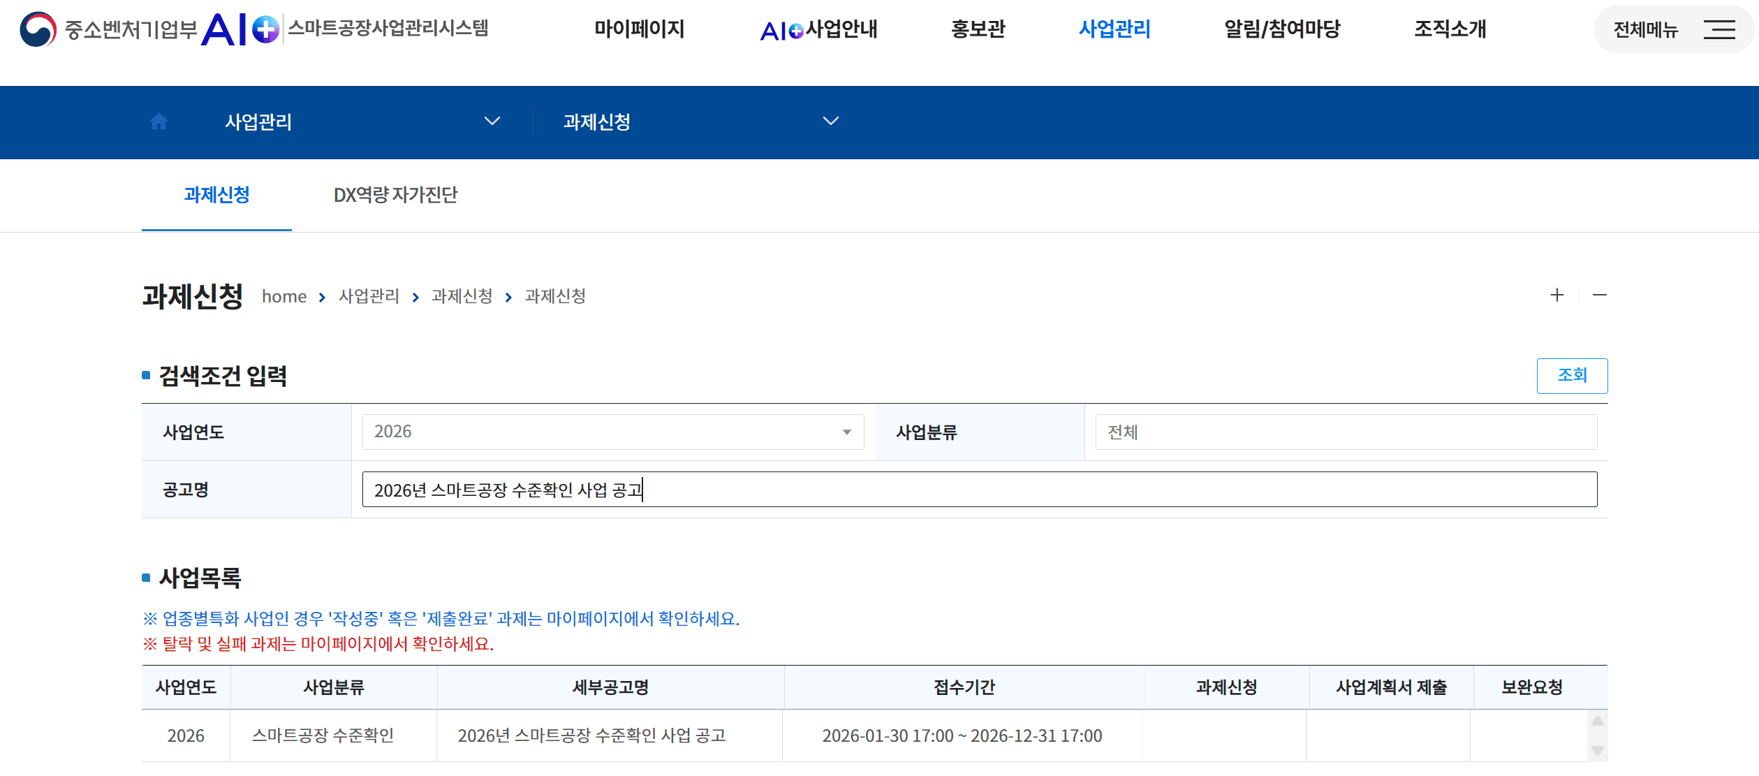This screenshot has width=1759, height=776.
Task: Click the 보완요청 column header
Action: coord(1532,687)
